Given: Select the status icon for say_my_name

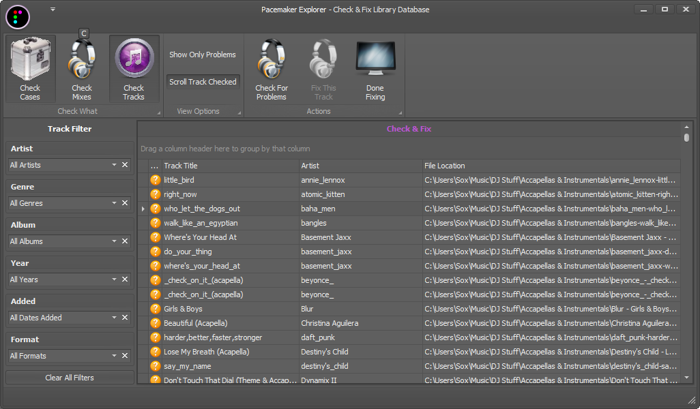Looking at the screenshot, I should (x=156, y=366).
